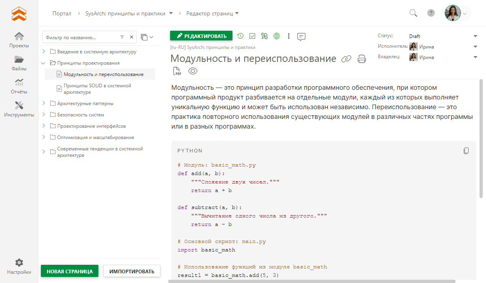Open the comments speech bubble icon

click(x=301, y=36)
